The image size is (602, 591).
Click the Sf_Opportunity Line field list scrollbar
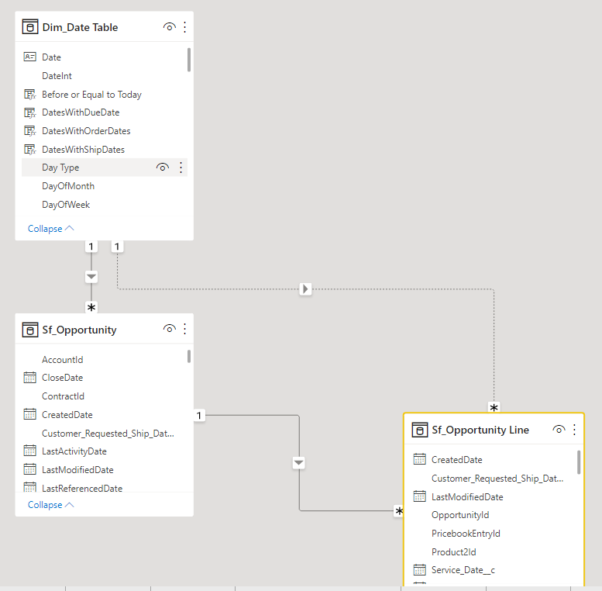coord(579,462)
